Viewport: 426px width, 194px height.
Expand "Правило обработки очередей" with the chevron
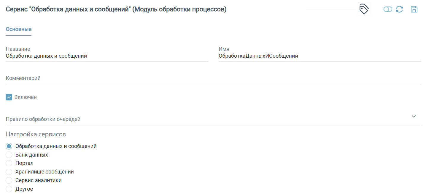pos(414,116)
